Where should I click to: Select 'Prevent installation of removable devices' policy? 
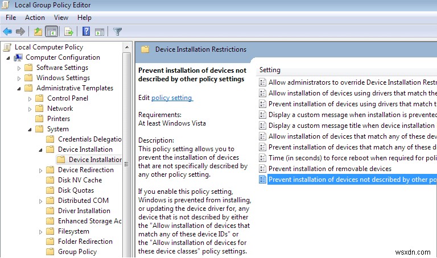click(329, 169)
